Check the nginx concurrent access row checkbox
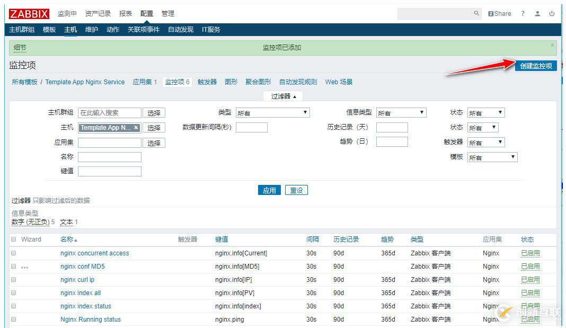This screenshot has width=566, height=328. (x=14, y=253)
